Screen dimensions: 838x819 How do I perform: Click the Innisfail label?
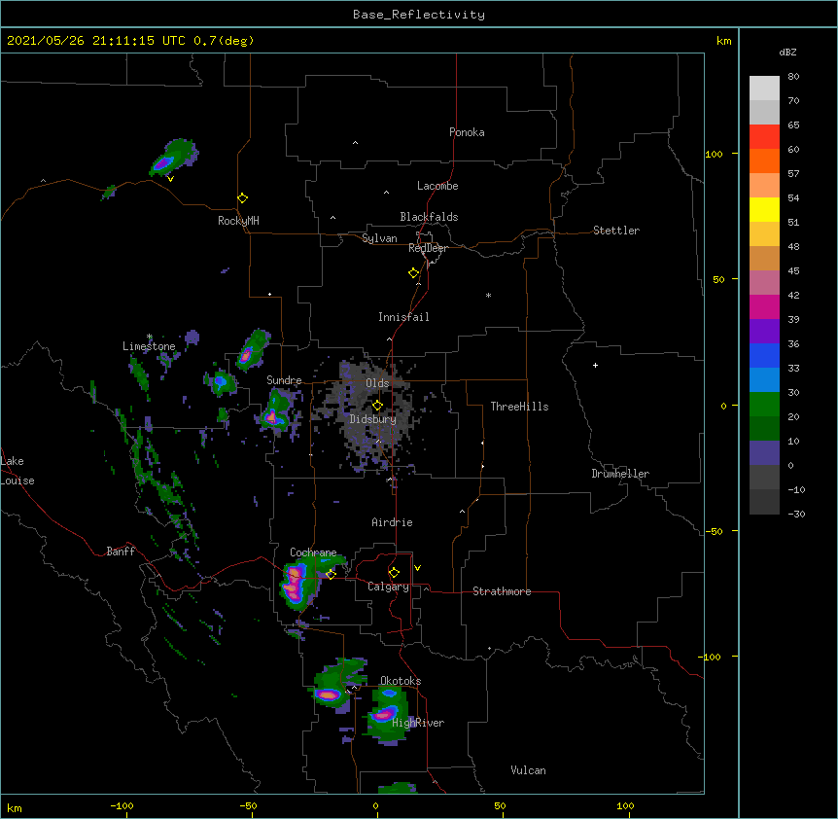point(403,317)
